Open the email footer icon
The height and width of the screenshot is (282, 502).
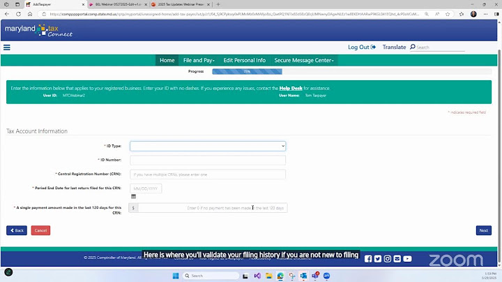pos(397,258)
